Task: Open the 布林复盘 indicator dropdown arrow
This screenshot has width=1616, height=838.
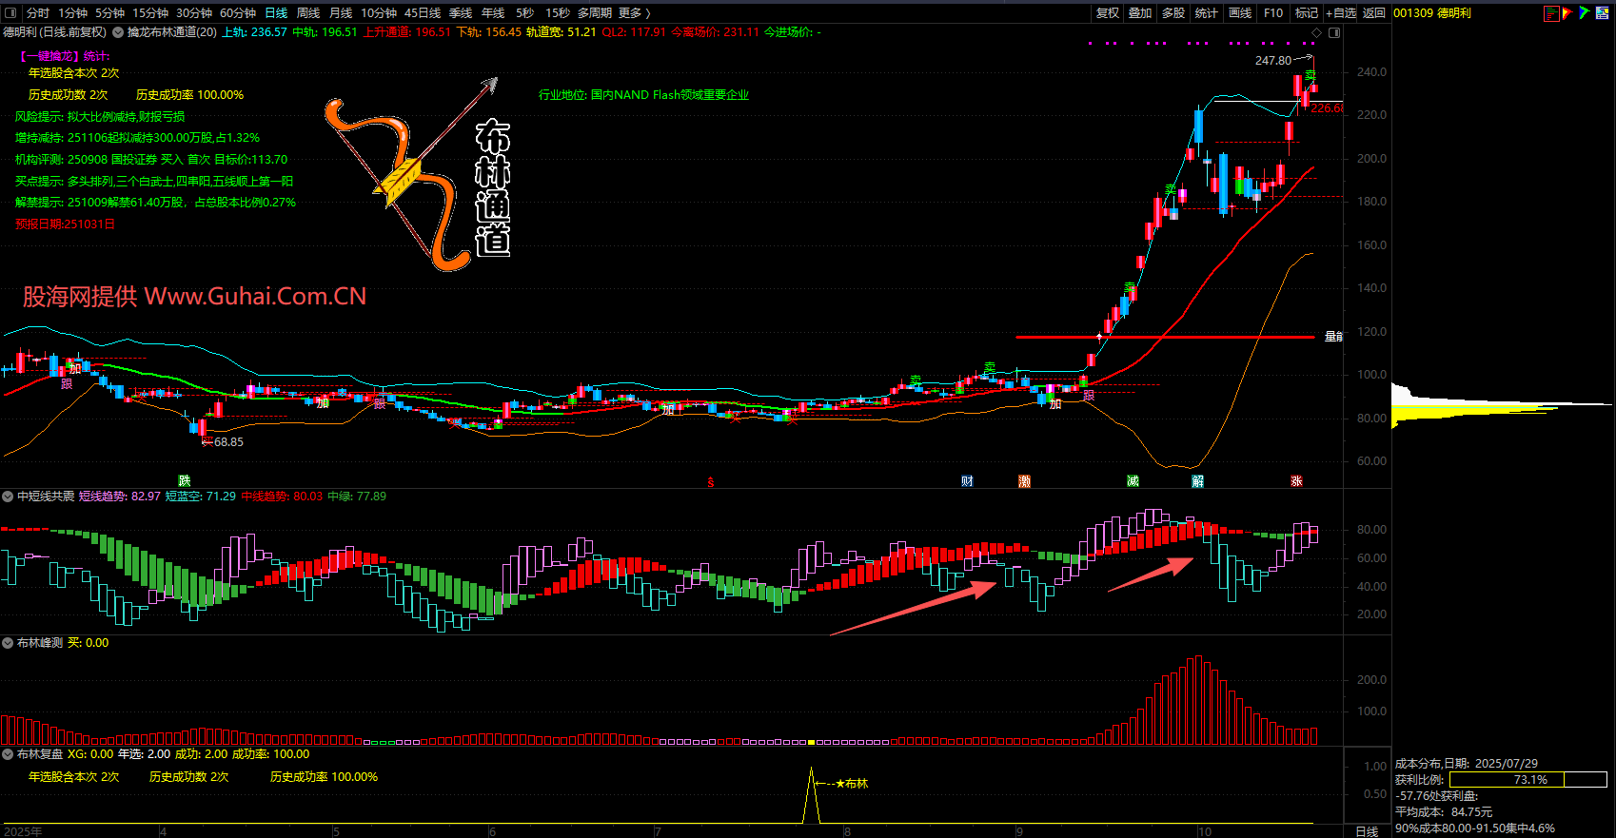Action: (8, 754)
